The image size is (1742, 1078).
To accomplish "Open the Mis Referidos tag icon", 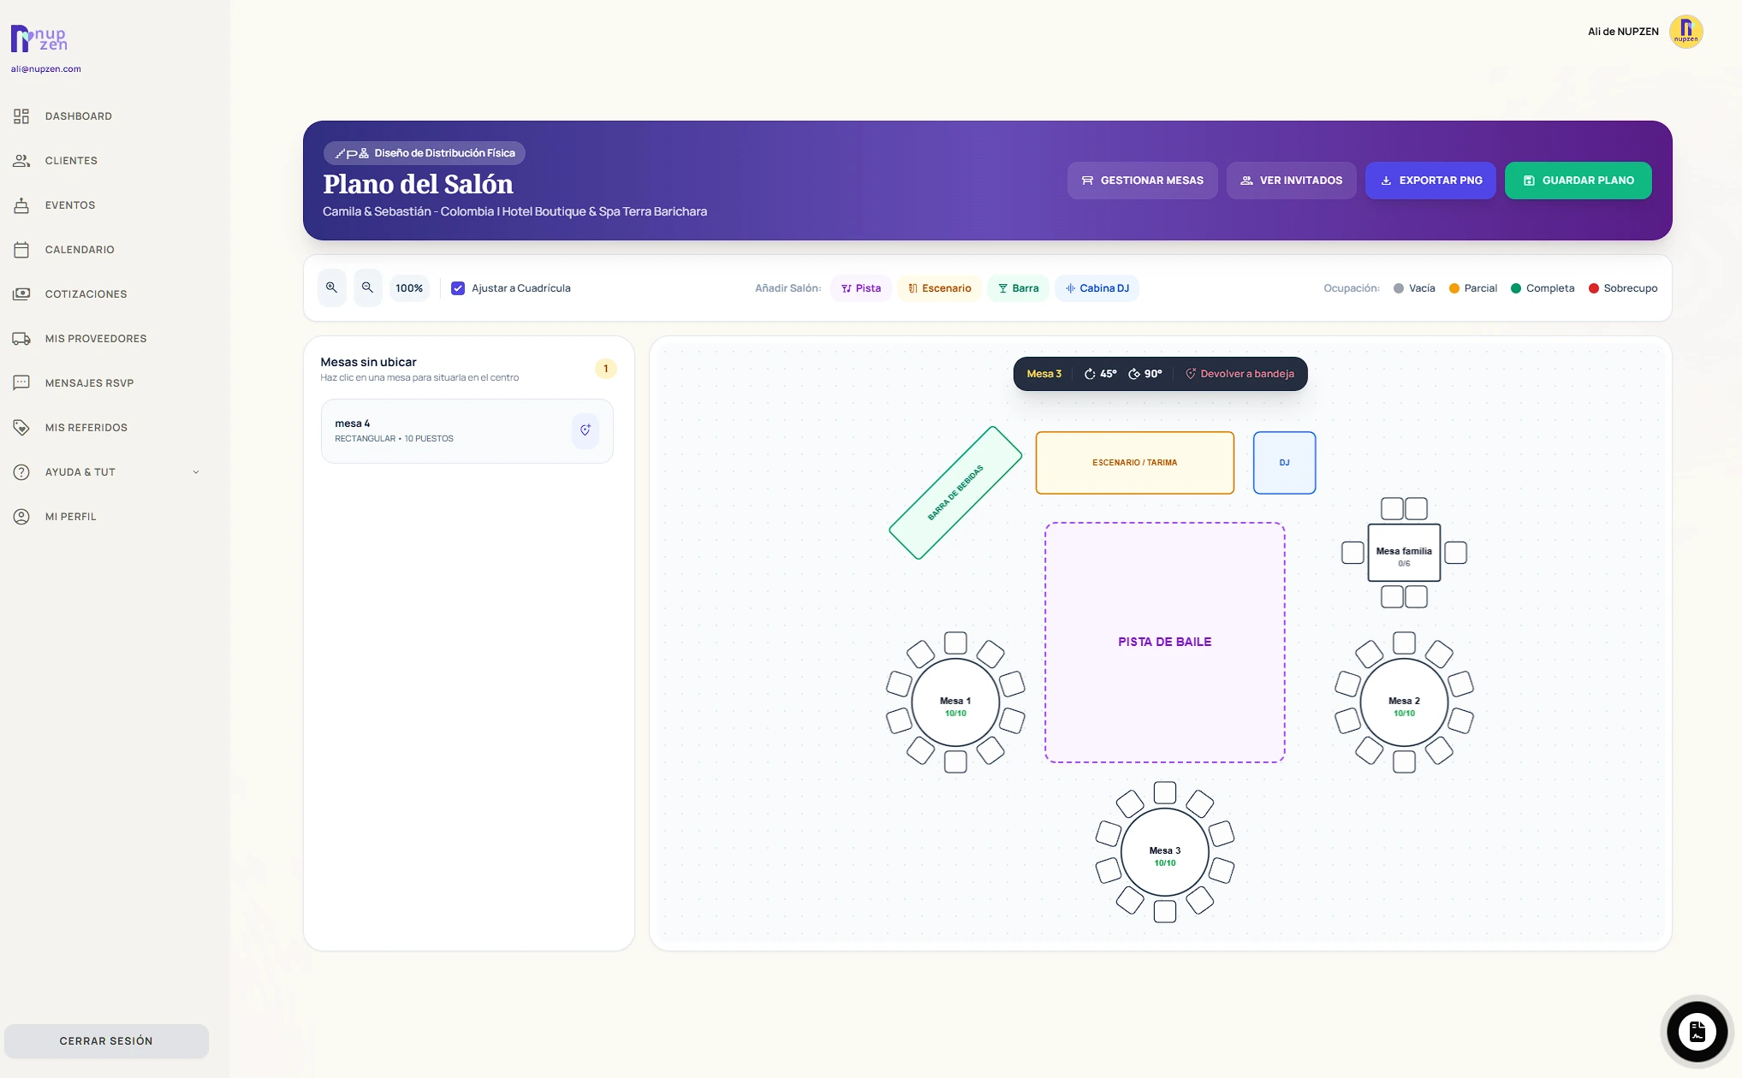I will pyautogui.click(x=21, y=428).
